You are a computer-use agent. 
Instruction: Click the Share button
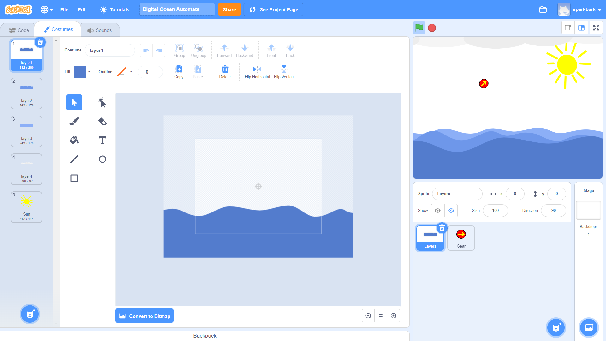click(x=229, y=9)
